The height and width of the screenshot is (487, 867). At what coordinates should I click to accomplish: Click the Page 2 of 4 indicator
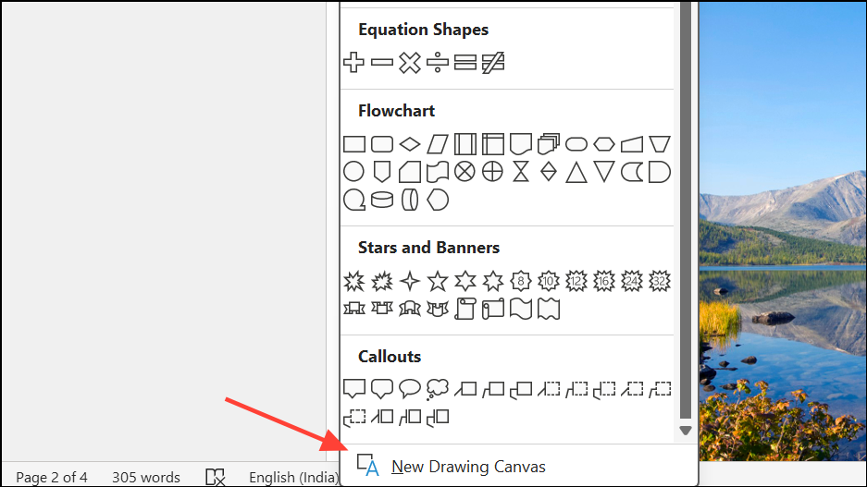tap(52, 477)
